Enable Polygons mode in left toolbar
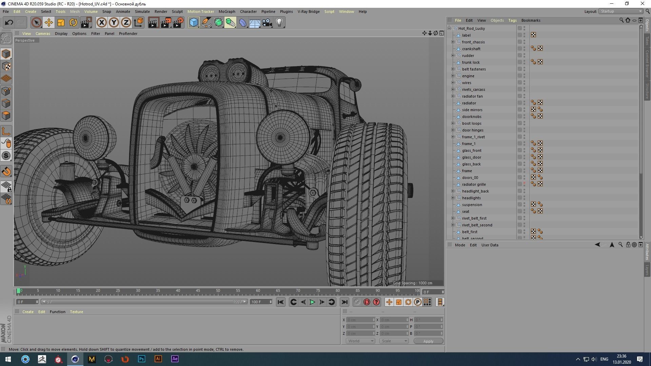 6,116
